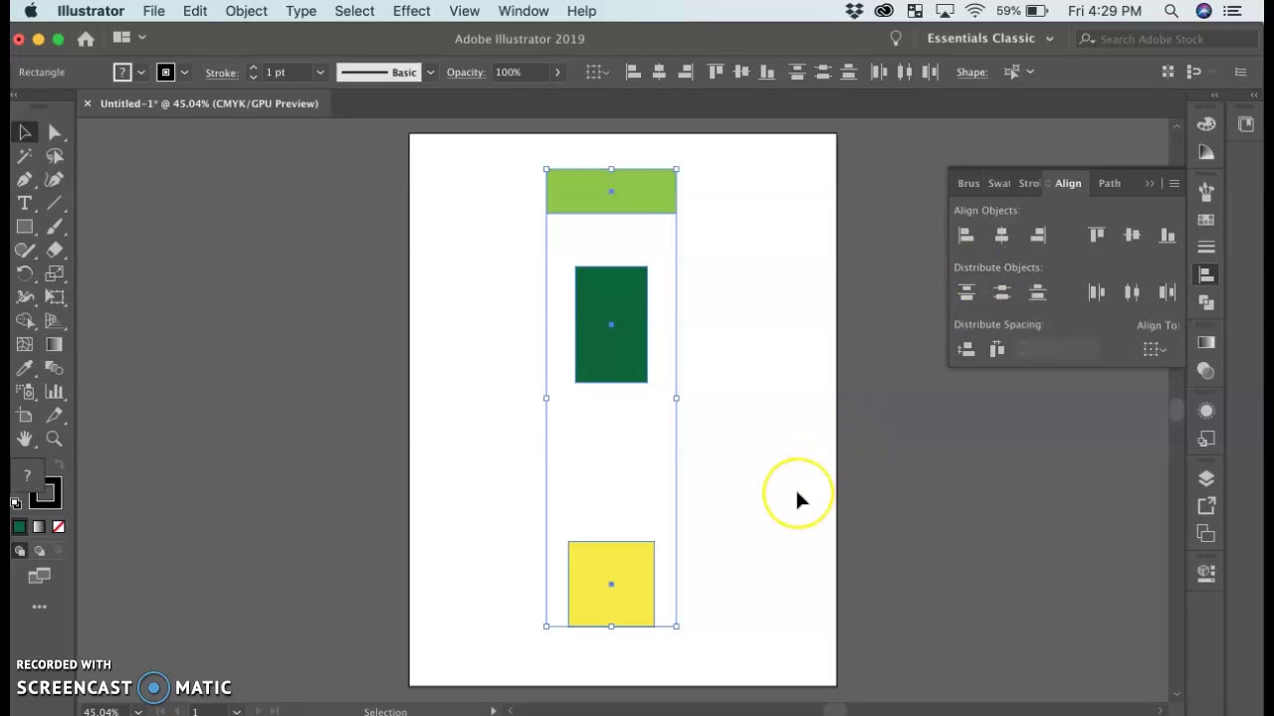Select the Paintbrush tool
Image resolution: width=1274 pixels, height=716 pixels.
click(55, 227)
